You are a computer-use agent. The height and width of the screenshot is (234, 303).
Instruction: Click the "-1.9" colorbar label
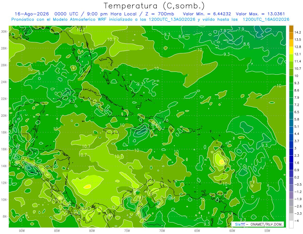tap(298, 199)
